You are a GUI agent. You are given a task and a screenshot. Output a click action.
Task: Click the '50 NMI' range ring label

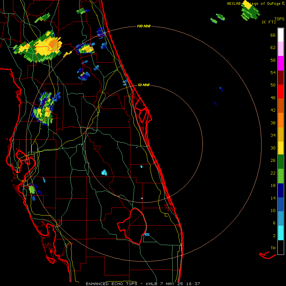tap(144, 85)
